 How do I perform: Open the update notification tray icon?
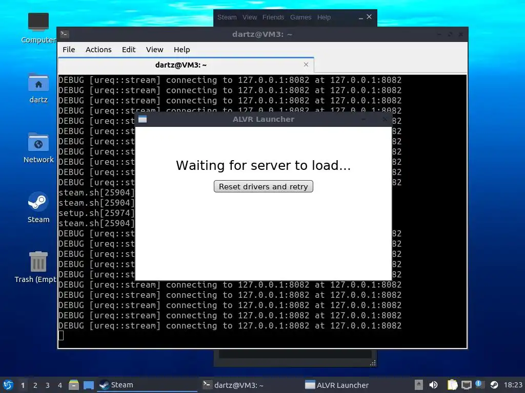[x=479, y=384]
